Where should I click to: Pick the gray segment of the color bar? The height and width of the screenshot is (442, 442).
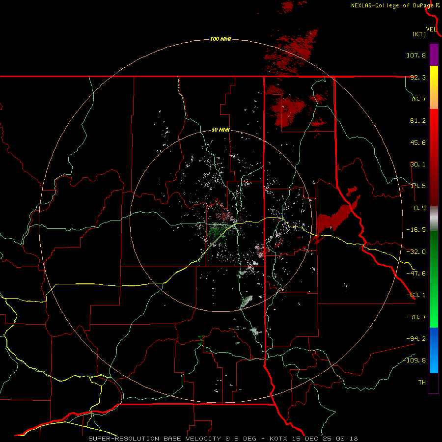(x=434, y=219)
